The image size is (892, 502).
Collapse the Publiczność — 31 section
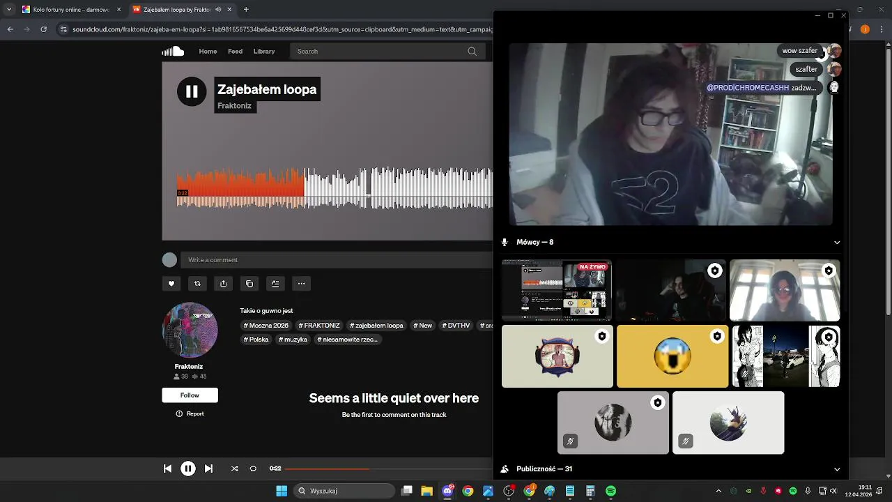click(837, 469)
